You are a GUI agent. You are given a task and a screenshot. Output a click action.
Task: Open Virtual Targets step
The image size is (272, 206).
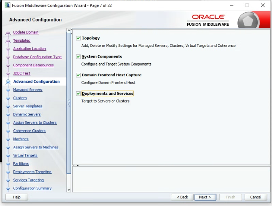[x=25, y=155]
